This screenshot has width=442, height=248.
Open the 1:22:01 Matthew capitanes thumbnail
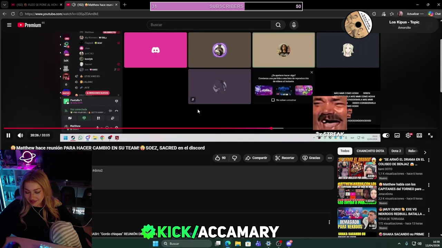357,193
